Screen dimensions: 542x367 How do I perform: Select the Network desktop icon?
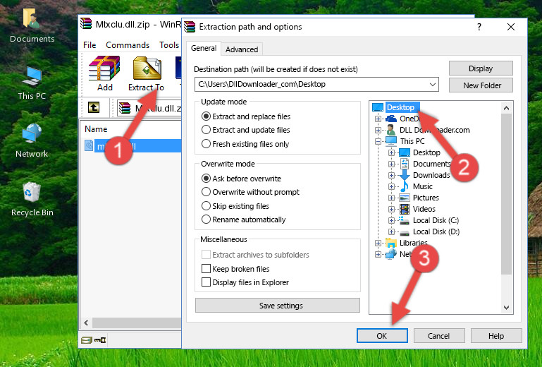(32, 141)
